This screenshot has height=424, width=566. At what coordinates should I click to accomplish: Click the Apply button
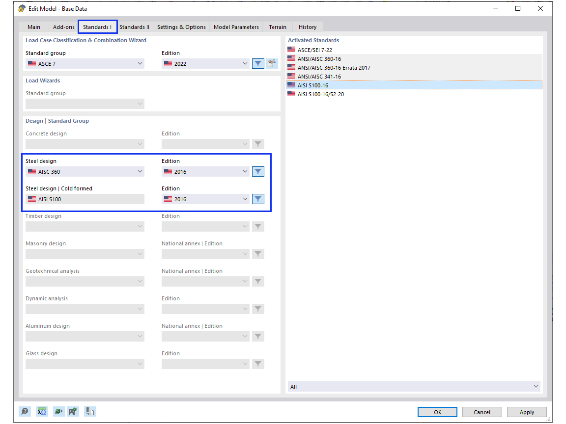click(x=527, y=412)
